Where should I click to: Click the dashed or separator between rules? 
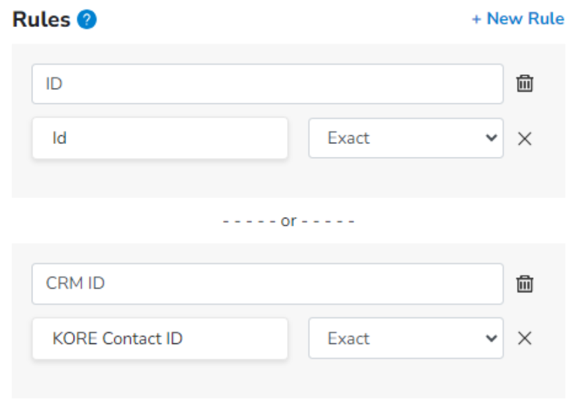click(288, 221)
